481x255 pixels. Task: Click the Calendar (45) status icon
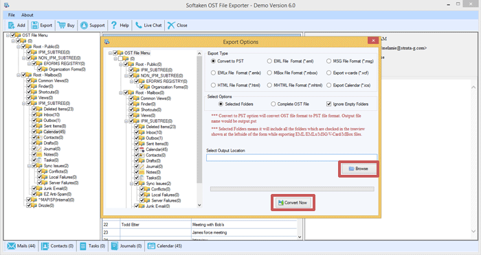pyautogui.click(x=151, y=246)
